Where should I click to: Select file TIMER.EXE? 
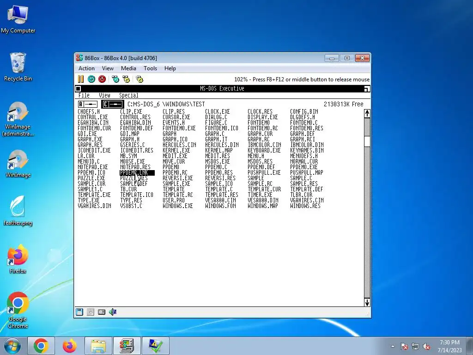point(260,195)
